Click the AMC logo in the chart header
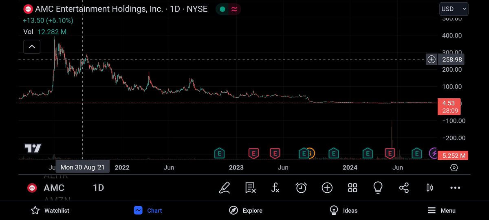The width and height of the screenshot is (489, 220). pyautogui.click(x=28, y=9)
